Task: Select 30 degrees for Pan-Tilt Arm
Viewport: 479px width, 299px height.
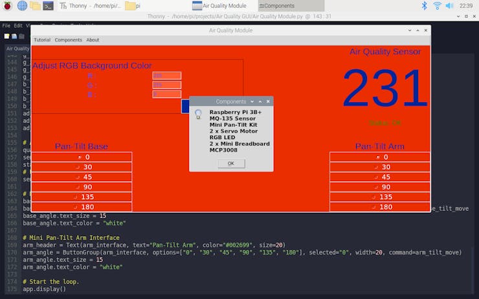Action: pos(380,167)
